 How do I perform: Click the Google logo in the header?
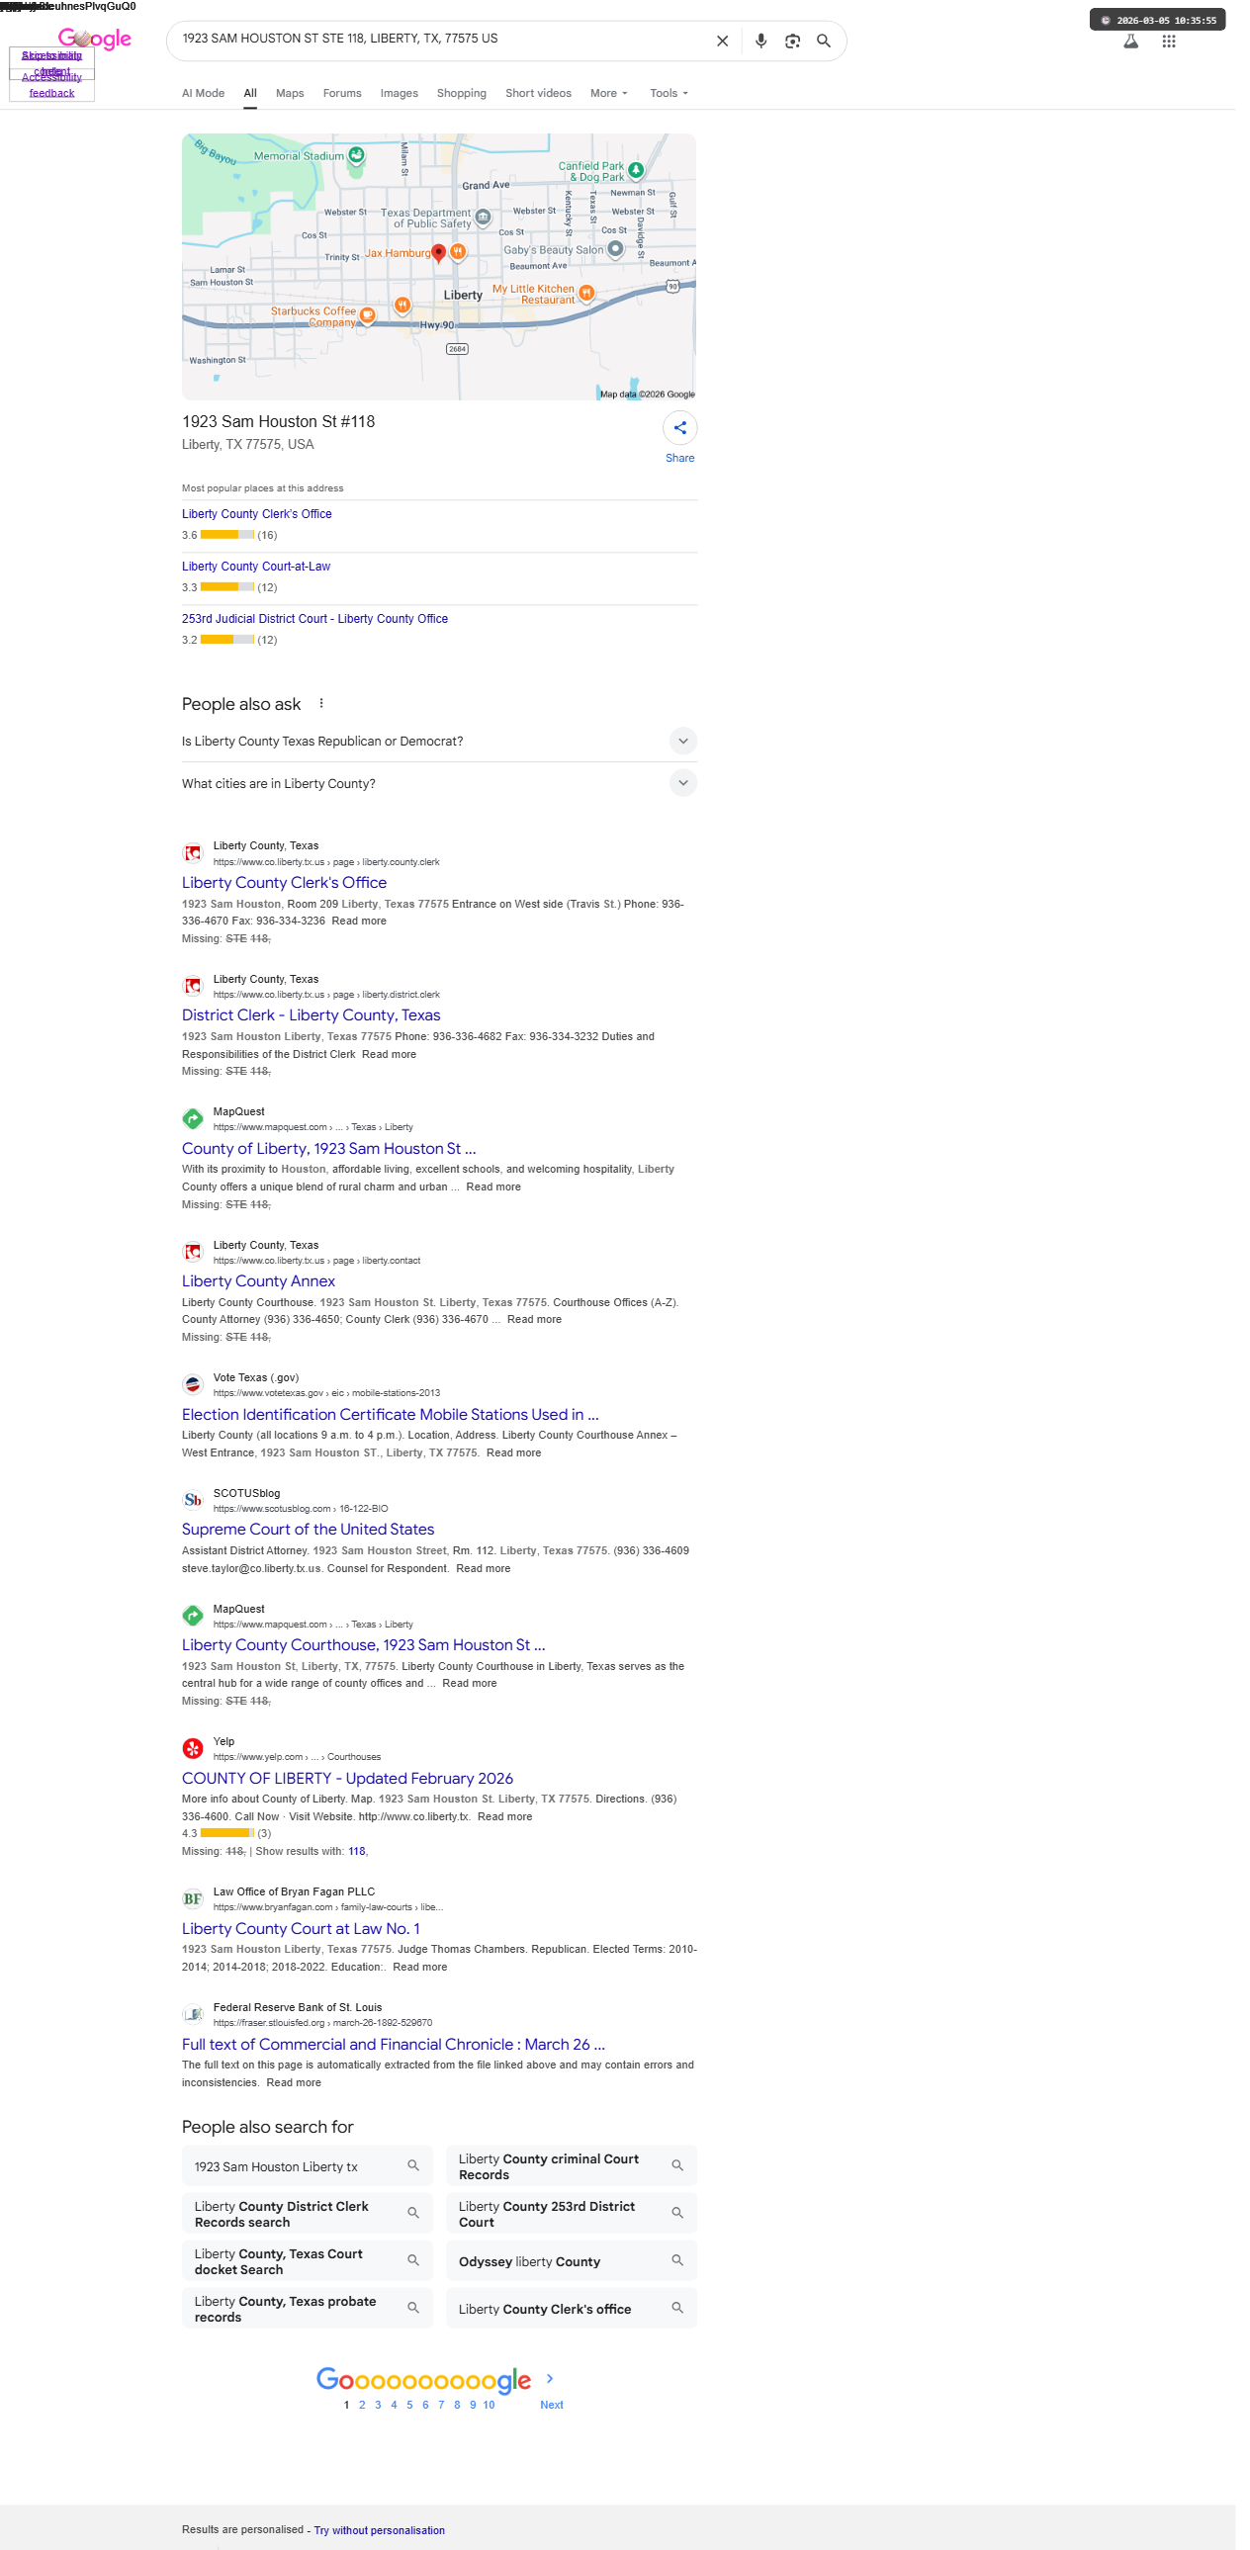click(94, 39)
